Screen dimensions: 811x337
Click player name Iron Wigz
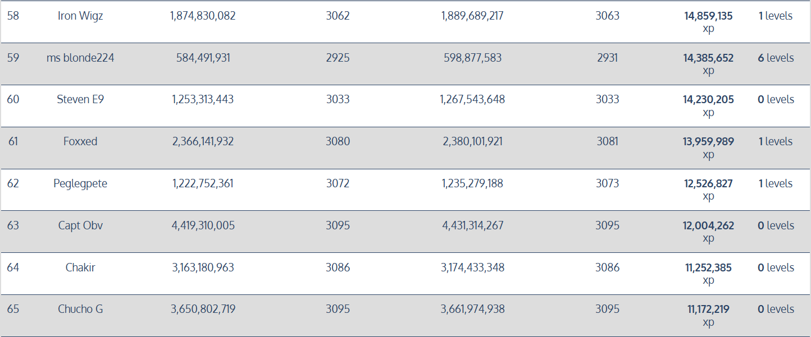pyautogui.click(x=80, y=16)
